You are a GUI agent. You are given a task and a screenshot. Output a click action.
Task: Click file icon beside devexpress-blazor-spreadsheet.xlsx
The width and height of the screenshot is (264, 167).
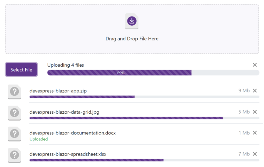[14, 155]
